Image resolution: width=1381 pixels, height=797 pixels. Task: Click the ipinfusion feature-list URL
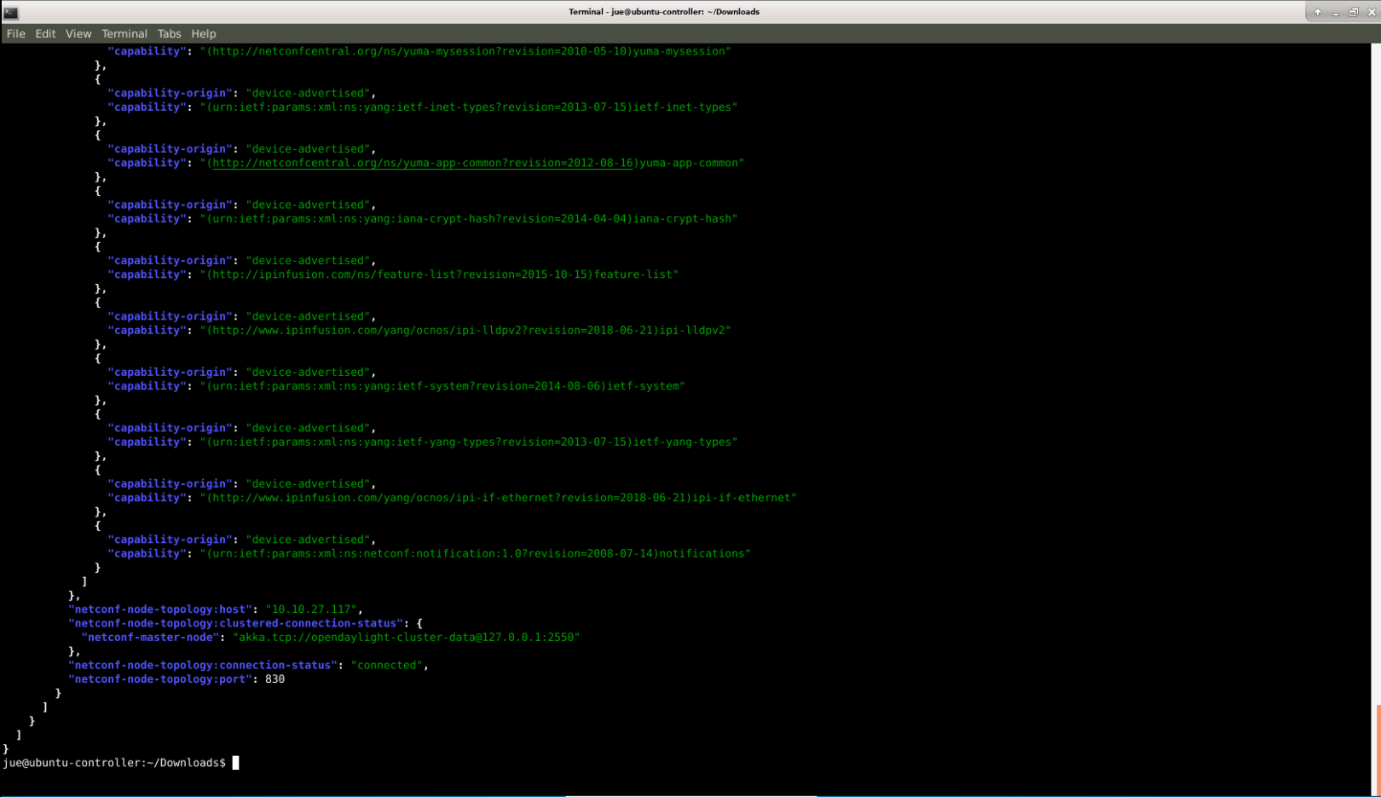click(x=399, y=274)
